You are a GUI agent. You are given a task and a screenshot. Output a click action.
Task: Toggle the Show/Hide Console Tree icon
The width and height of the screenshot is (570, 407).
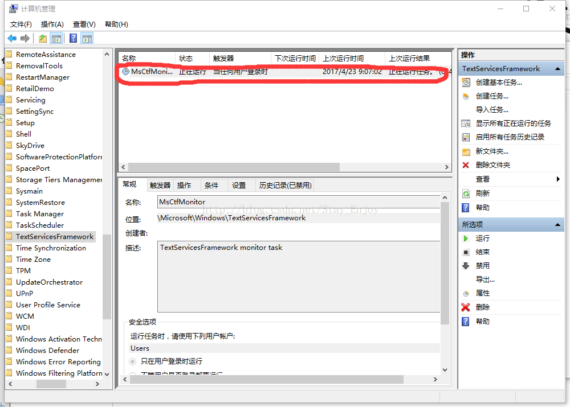[56, 38]
